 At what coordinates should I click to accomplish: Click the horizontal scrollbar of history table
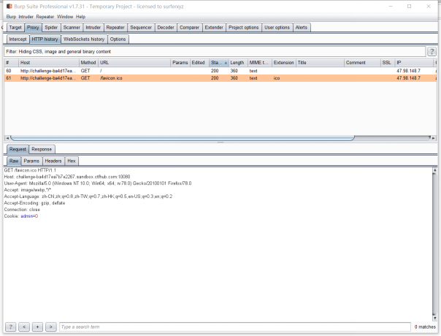[183, 138]
